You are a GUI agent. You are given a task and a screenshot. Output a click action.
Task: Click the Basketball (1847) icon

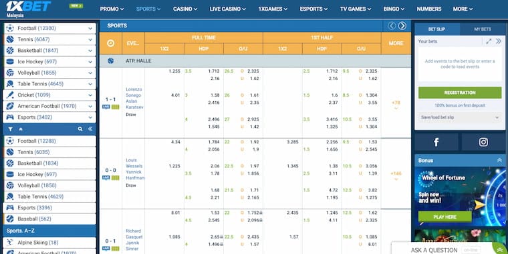point(10,51)
